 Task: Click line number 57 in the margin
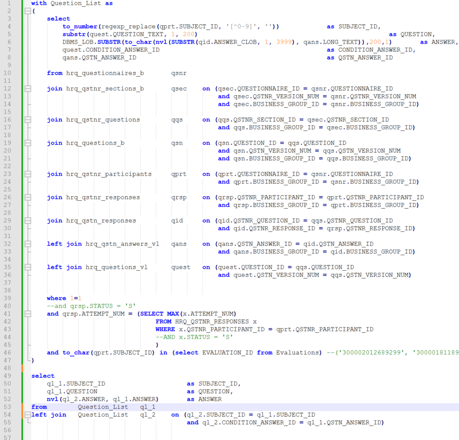7,438
